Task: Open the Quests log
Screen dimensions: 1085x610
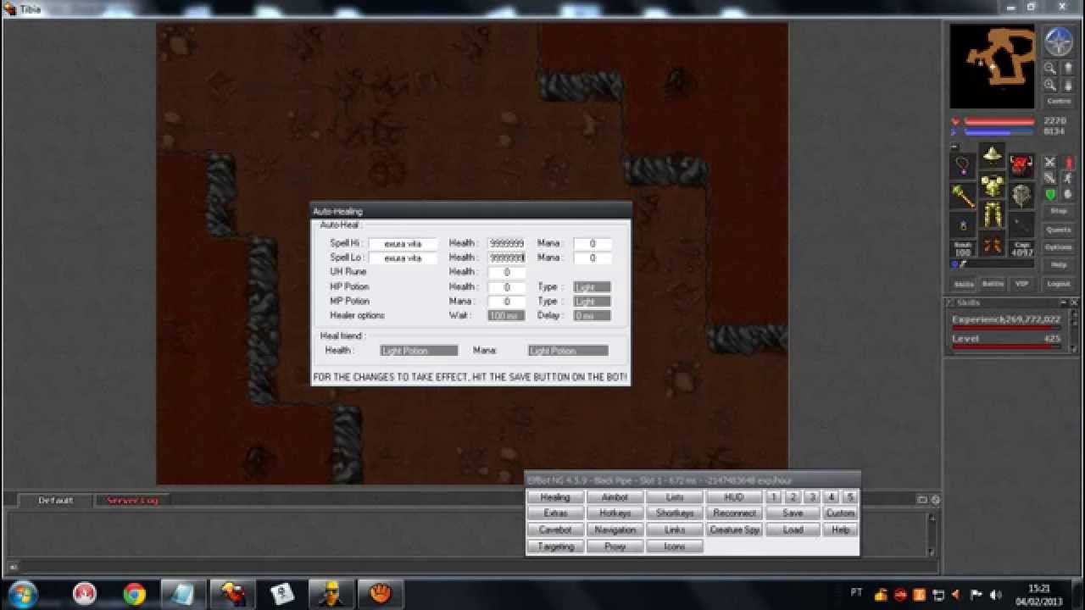Action: (1059, 230)
